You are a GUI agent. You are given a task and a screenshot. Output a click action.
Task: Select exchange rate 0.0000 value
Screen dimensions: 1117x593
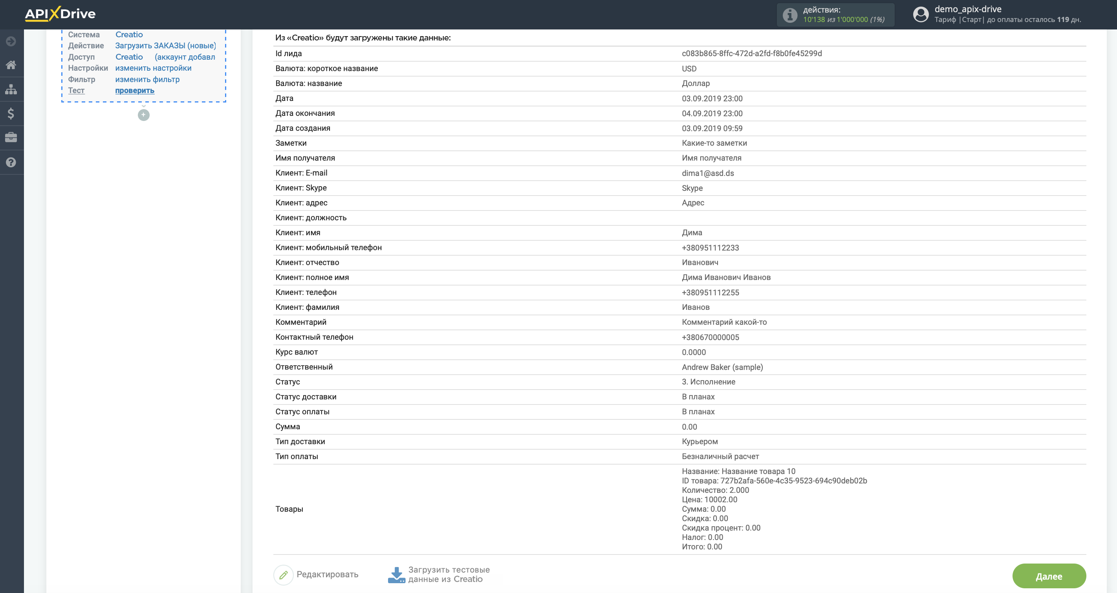tap(694, 352)
